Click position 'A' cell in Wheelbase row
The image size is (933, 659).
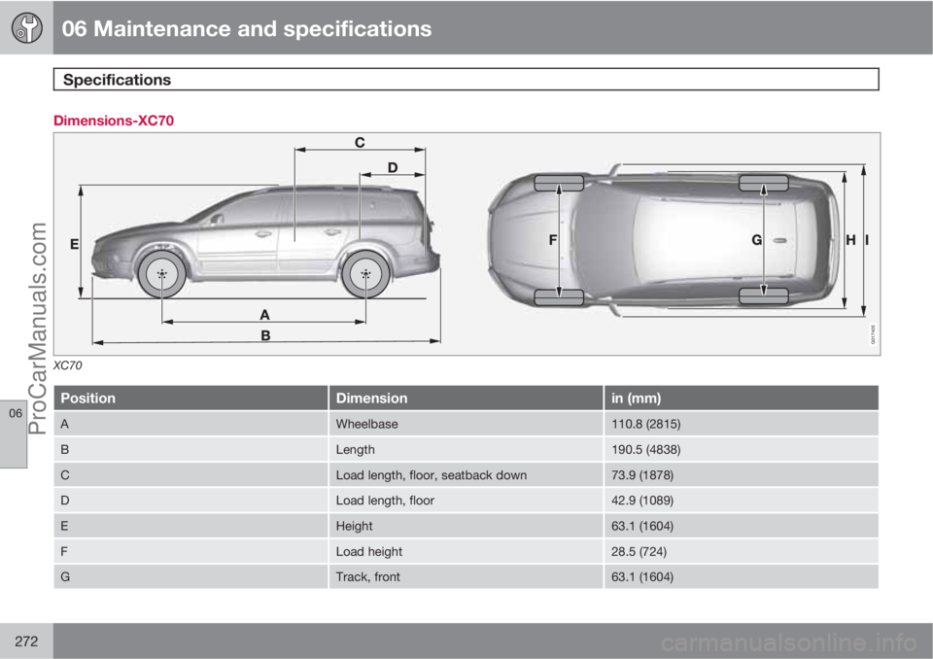point(191,424)
